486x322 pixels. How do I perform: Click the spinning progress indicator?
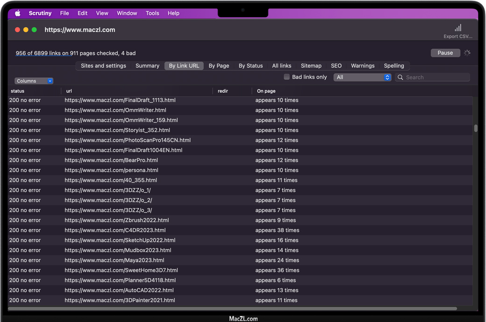(467, 53)
